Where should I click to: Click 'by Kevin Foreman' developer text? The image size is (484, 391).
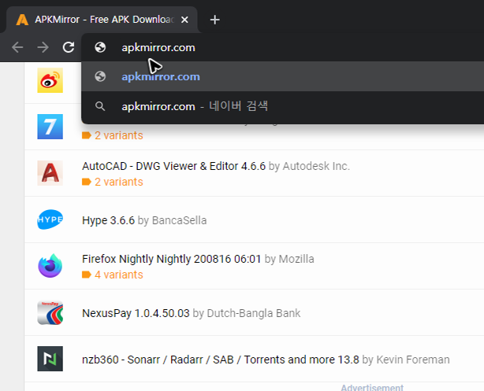click(406, 360)
